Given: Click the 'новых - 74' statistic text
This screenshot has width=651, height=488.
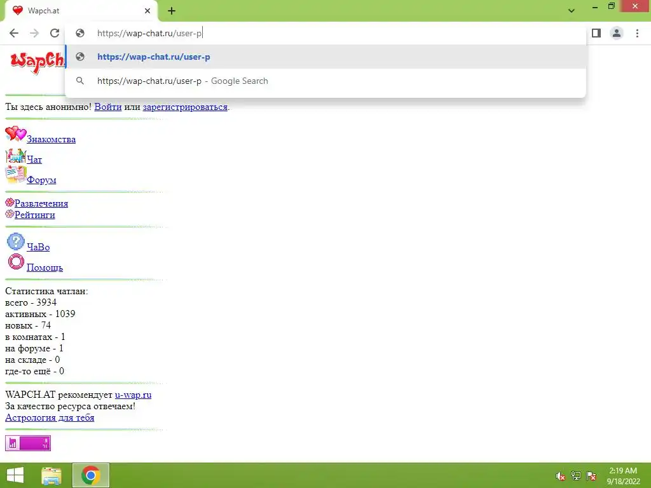Looking at the screenshot, I should [x=28, y=325].
